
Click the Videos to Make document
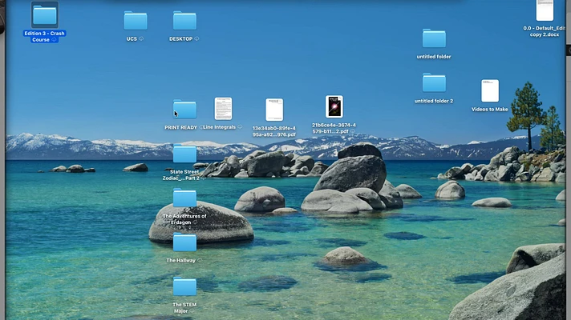tap(490, 90)
